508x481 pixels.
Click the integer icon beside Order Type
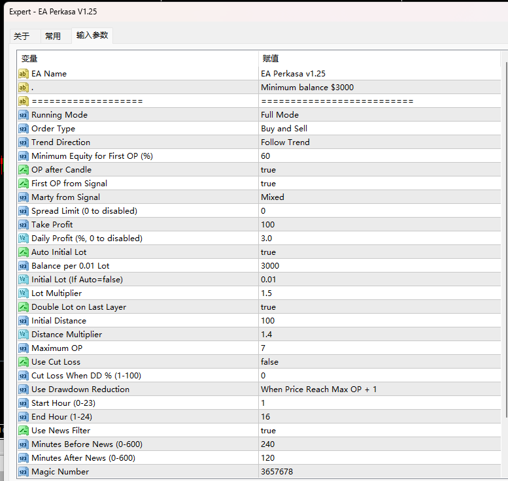[x=24, y=129]
